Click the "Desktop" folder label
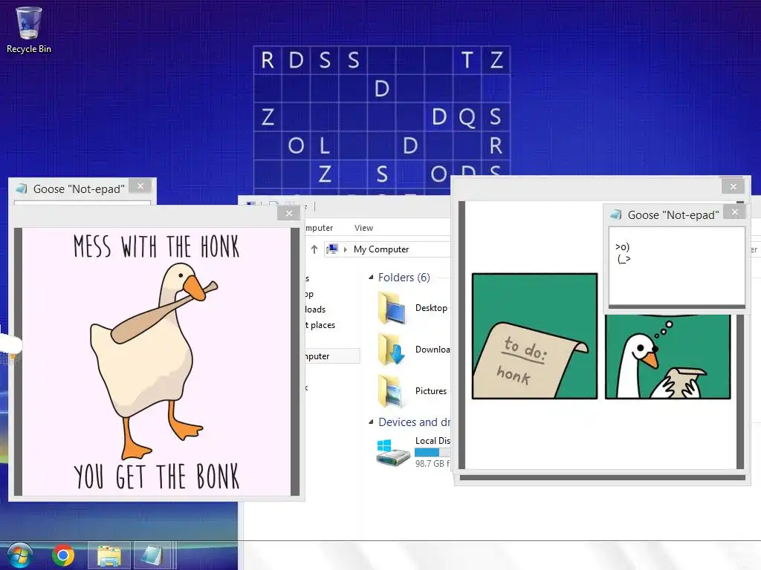 (x=432, y=308)
